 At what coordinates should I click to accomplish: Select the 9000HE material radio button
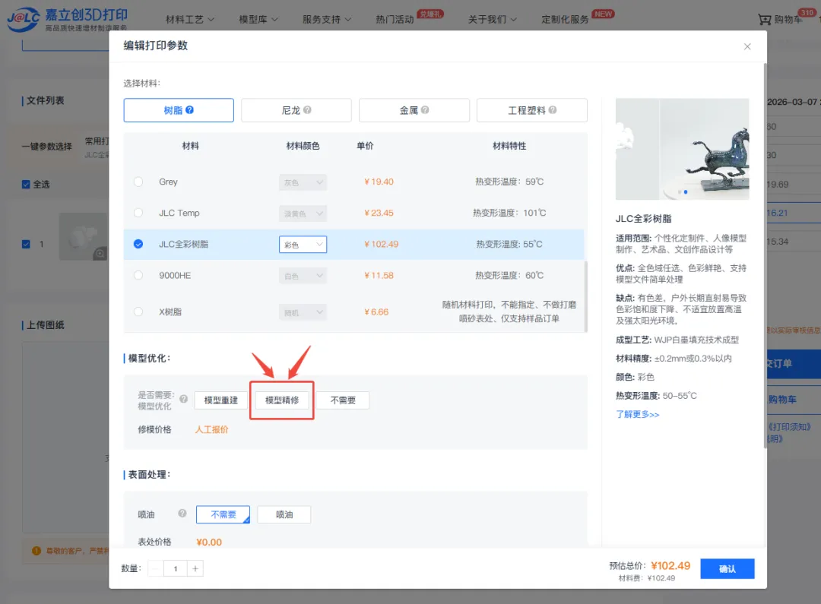138,275
